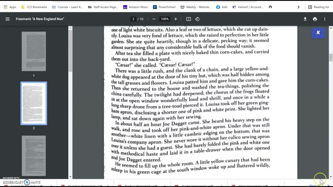Open the Reading list panel
333x187 pixels.
318,7
